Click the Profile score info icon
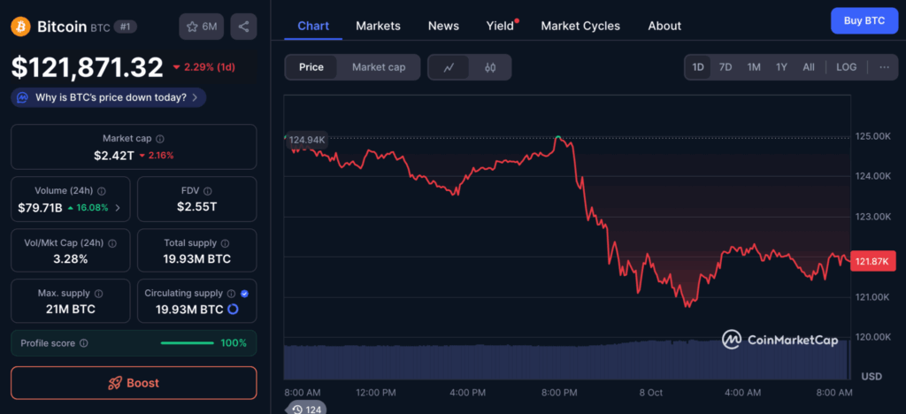This screenshot has width=906, height=414. [84, 343]
